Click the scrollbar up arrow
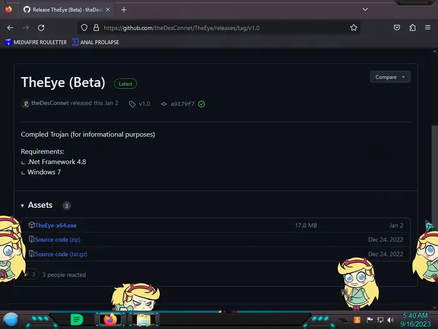This screenshot has height=329, width=438. pyautogui.click(x=435, y=51)
